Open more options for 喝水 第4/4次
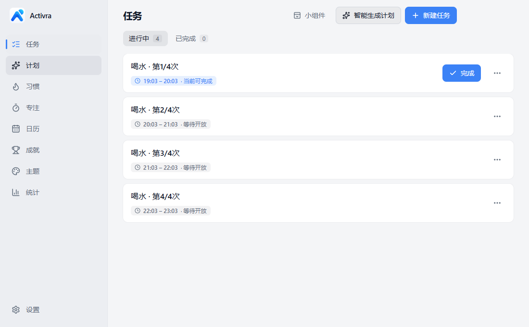The width and height of the screenshot is (529, 327). pyautogui.click(x=497, y=203)
